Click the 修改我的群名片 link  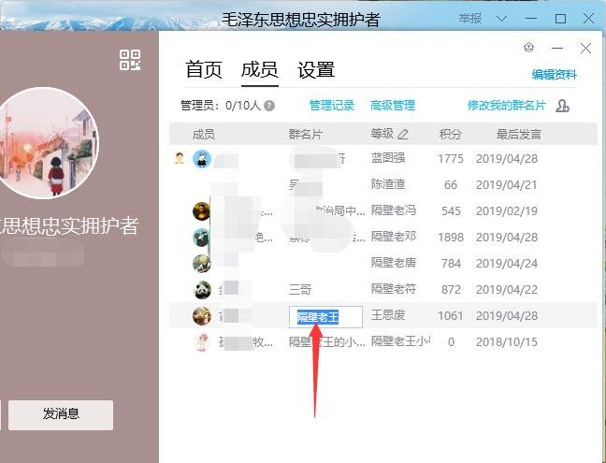tap(506, 105)
